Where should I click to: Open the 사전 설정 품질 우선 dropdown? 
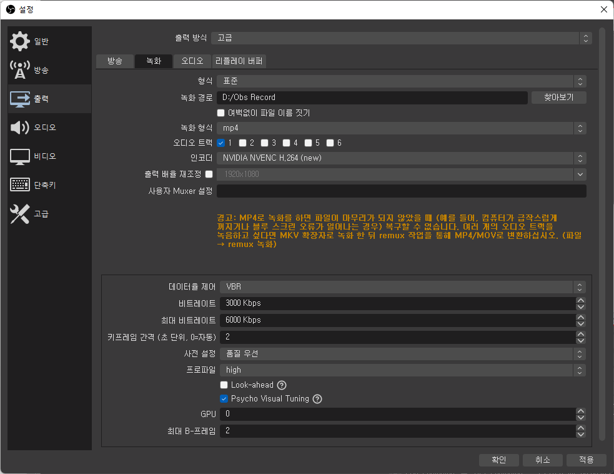pyautogui.click(x=402, y=354)
